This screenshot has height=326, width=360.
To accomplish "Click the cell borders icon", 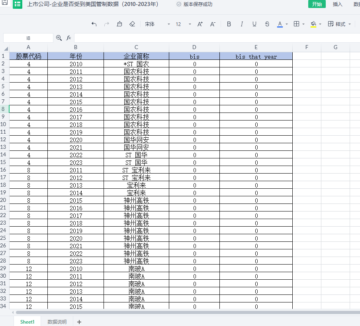I will [x=296, y=24].
